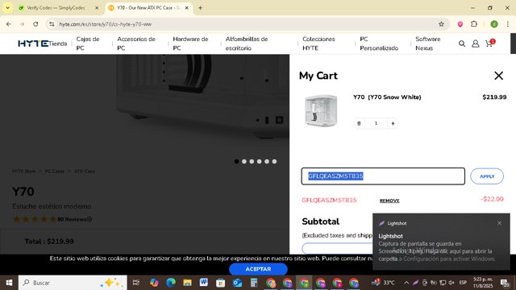Open Accesorios de PC menu
This screenshot has width=516, height=290.
136,43
